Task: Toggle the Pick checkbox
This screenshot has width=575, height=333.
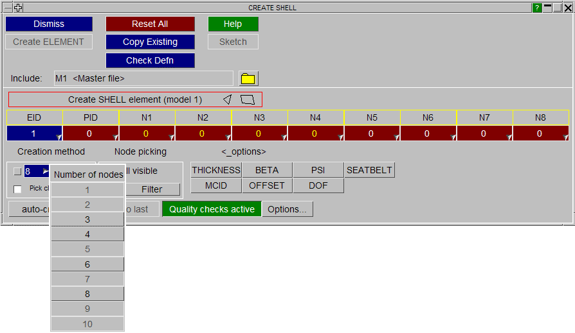Action: click(17, 189)
